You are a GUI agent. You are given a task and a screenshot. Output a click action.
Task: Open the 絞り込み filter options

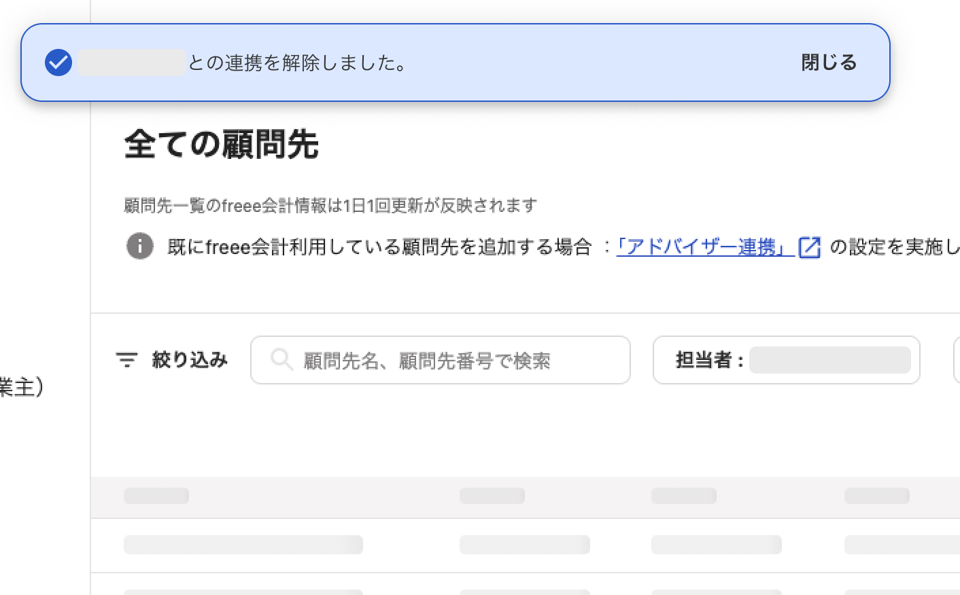point(171,359)
